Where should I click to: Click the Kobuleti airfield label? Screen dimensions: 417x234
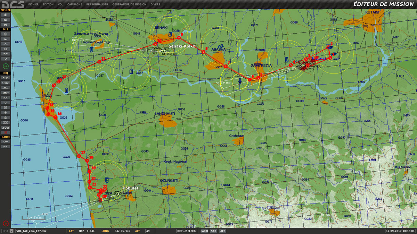131,188
